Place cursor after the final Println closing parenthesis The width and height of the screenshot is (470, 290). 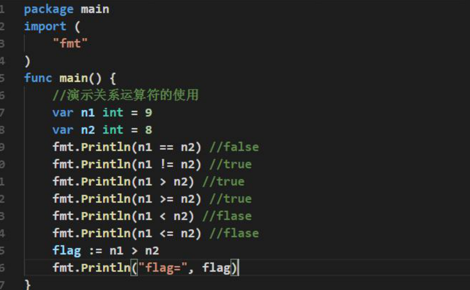click(x=238, y=268)
